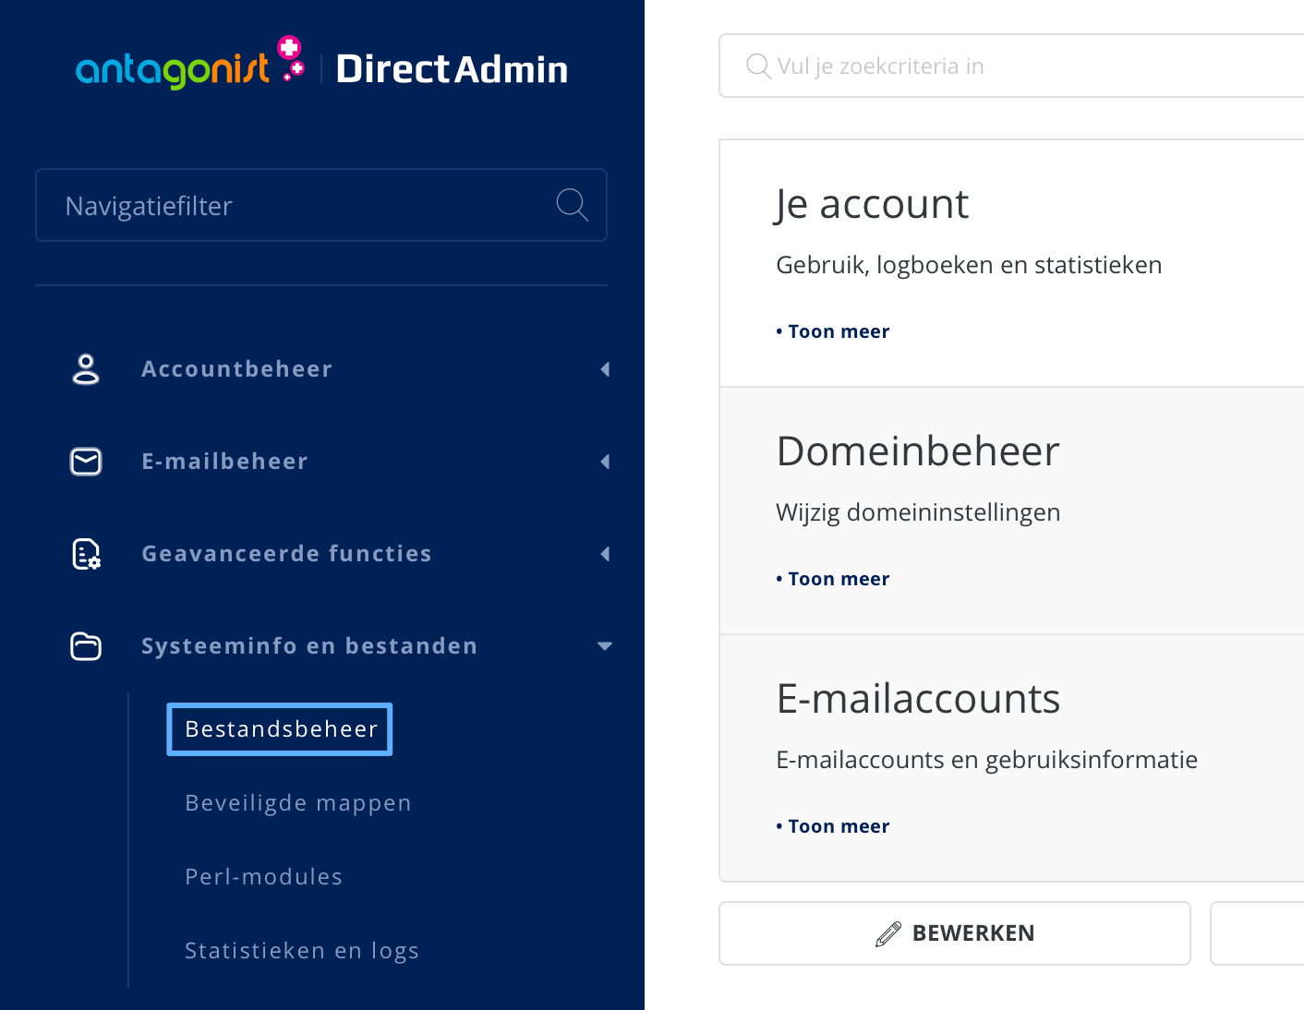Click the Accountbeheer person icon
This screenshot has width=1304, height=1010.
pyautogui.click(x=85, y=369)
